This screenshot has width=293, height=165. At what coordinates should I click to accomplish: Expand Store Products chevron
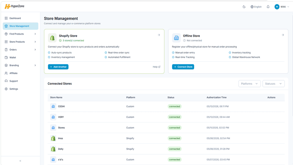(35, 42)
